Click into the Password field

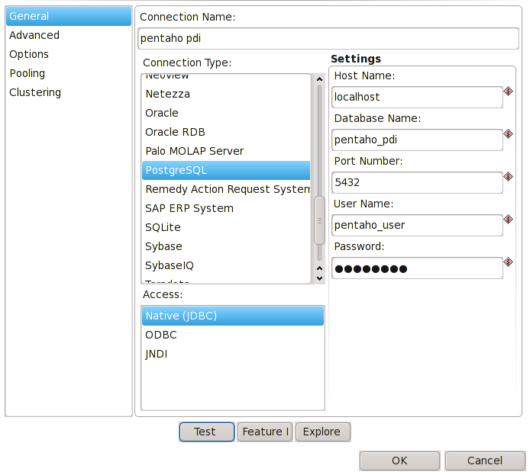coord(417,268)
